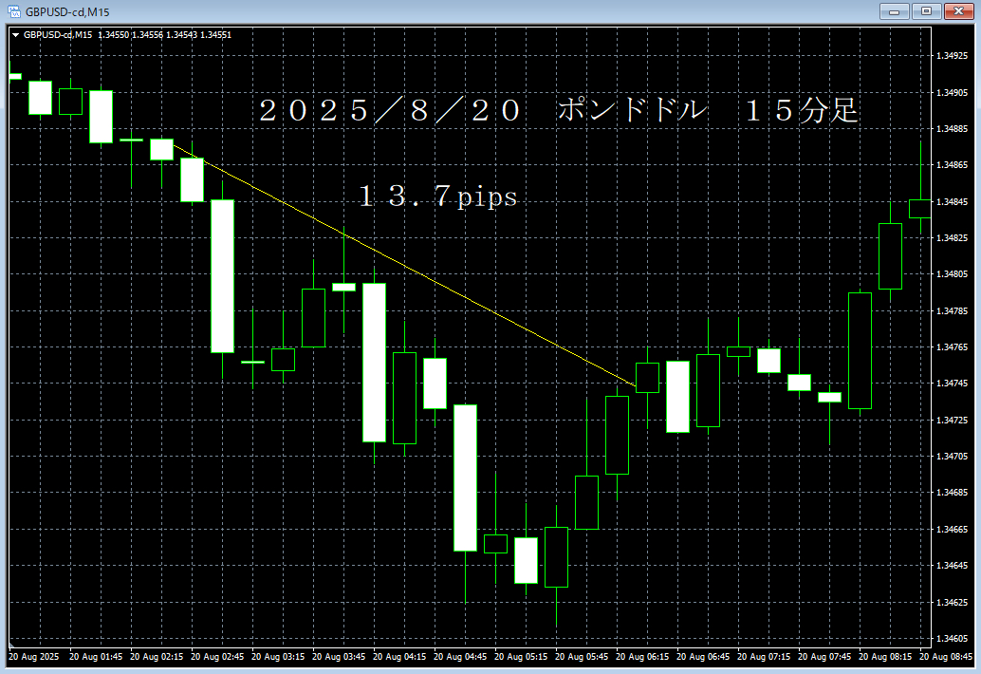Click the 1.34925 price scale label

(952, 56)
